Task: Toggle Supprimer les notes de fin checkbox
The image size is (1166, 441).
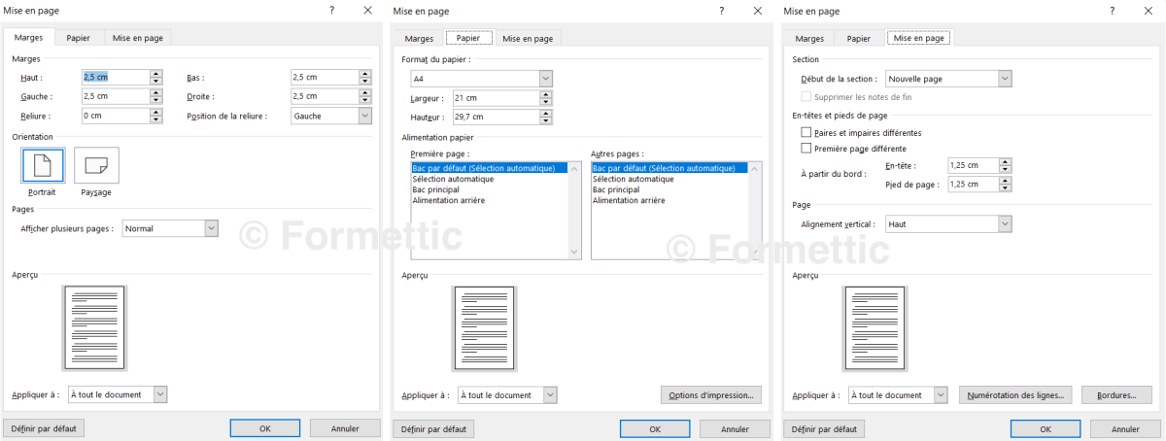Action: pyautogui.click(x=806, y=97)
